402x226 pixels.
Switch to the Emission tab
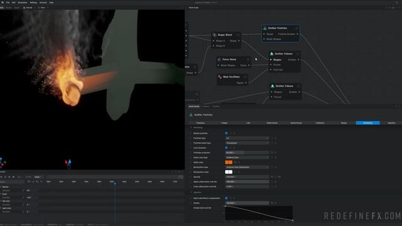tap(200, 123)
